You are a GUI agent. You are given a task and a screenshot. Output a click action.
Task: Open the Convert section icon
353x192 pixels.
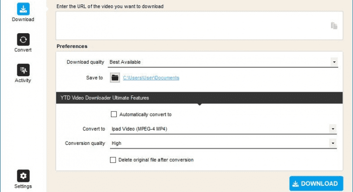point(23,40)
